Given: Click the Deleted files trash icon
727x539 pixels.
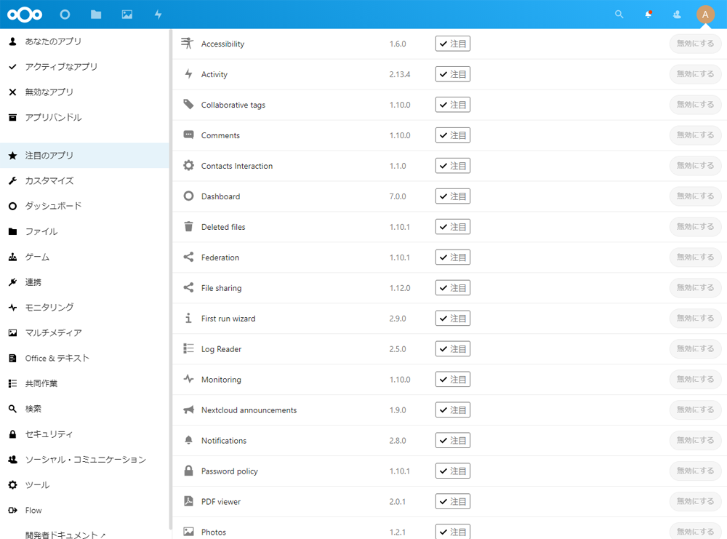Looking at the screenshot, I should [188, 226].
